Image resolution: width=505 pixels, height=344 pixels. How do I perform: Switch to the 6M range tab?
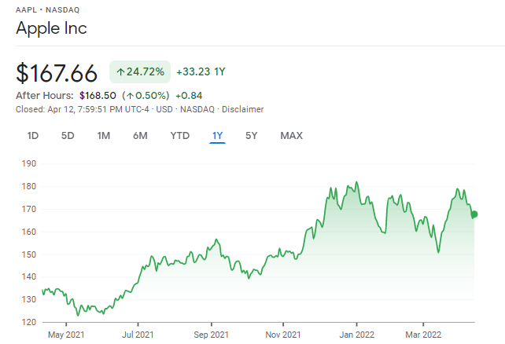[141, 136]
